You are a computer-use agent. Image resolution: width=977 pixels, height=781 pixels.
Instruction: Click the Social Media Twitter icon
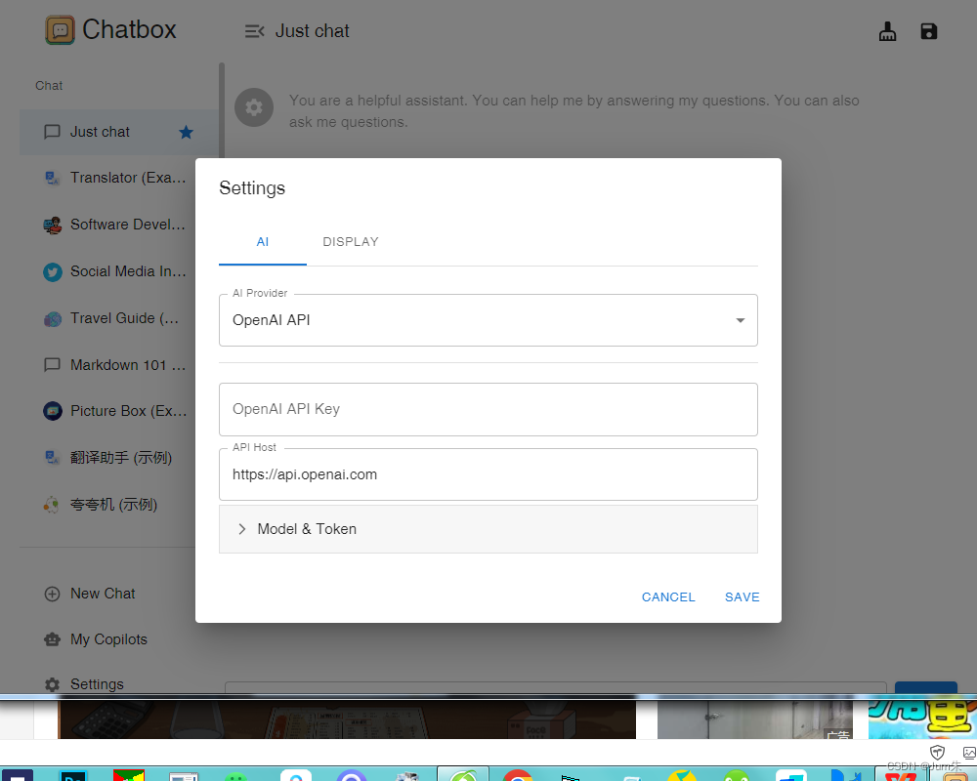coord(53,272)
